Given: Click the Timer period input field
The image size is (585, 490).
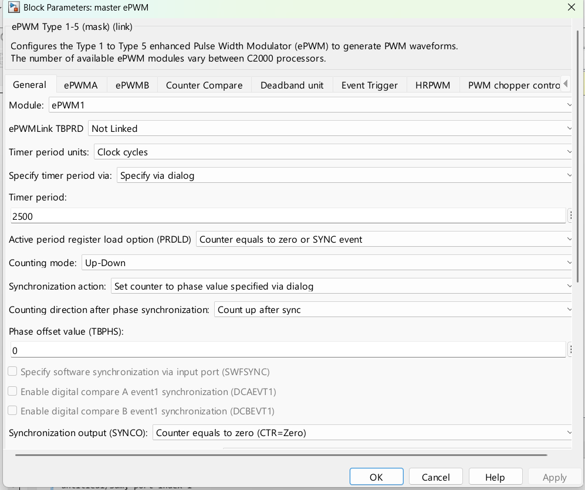Looking at the screenshot, I should click(x=288, y=216).
